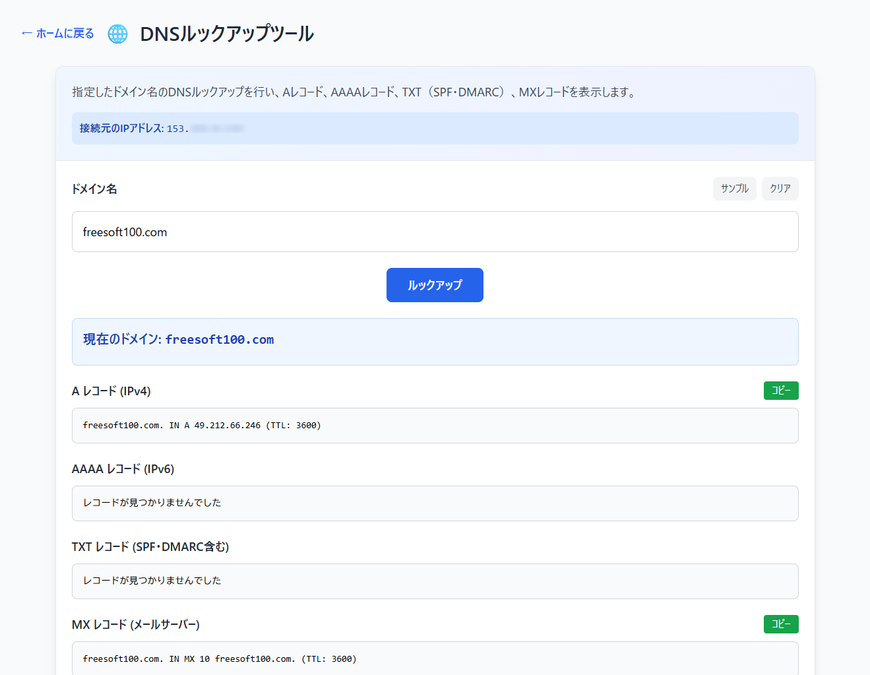Click the TXT record result box
Screen dimensions: 870x675
[435, 581]
